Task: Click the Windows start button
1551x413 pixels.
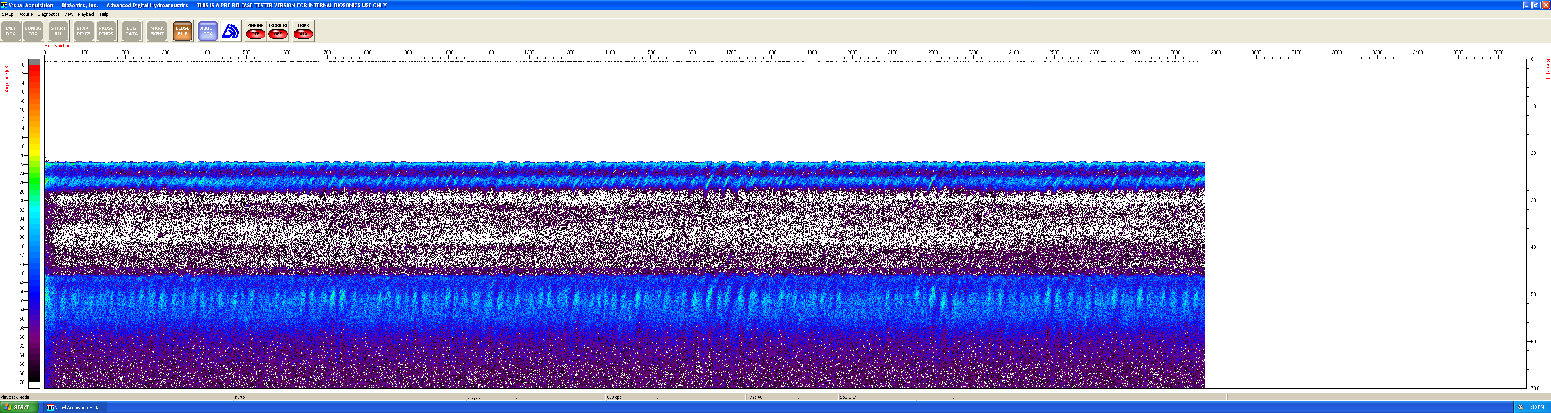Action: click(19, 407)
